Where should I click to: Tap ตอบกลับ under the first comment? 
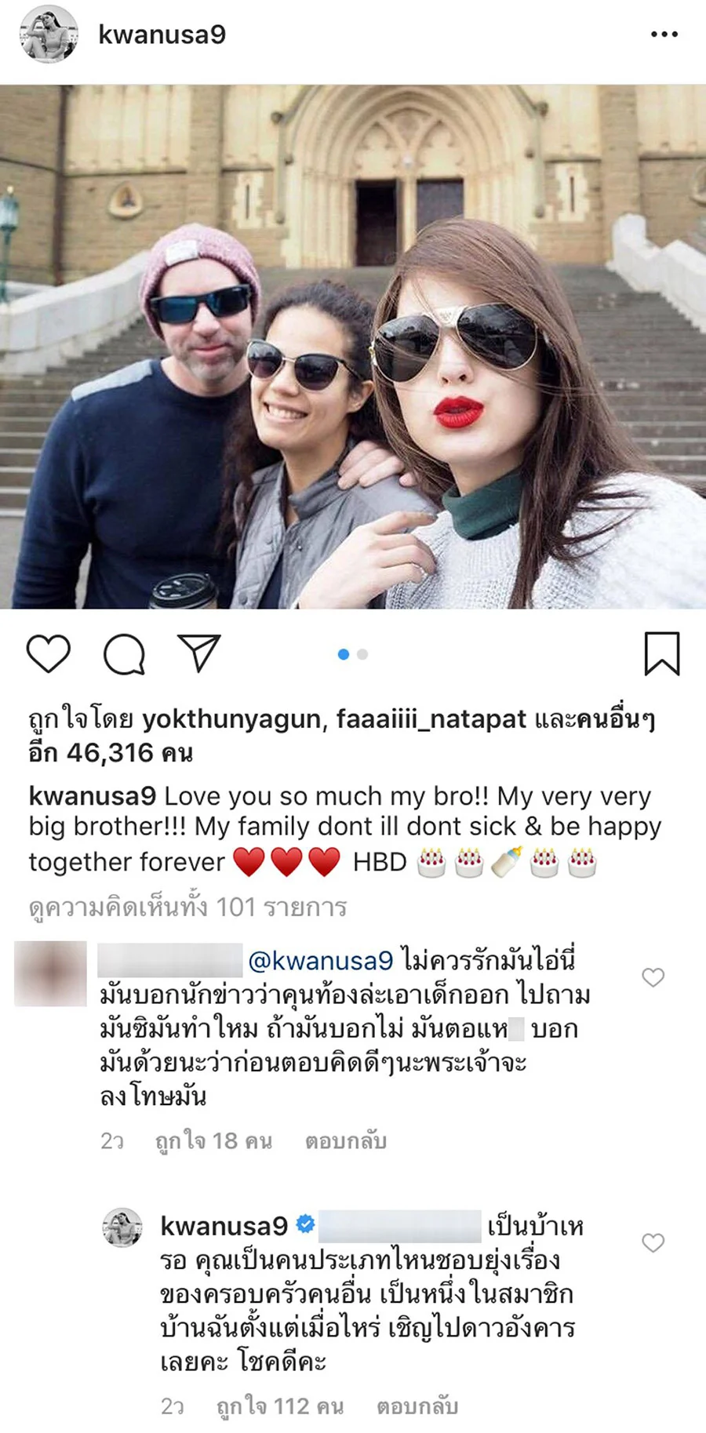[346, 1140]
